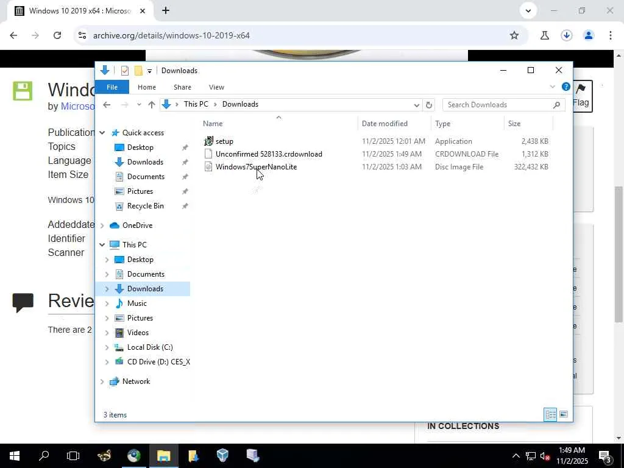The height and width of the screenshot is (468, 624).
Task: Expand the OneDrive tree node
Action: pyautogui.click(x=102, y=225)
